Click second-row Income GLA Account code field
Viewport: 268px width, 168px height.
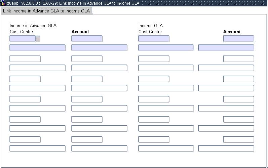(238, 59)
